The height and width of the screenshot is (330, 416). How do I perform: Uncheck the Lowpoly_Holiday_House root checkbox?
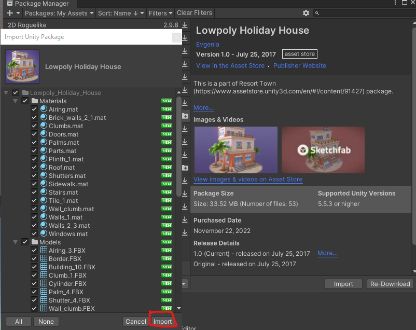(x=16, y=92)
